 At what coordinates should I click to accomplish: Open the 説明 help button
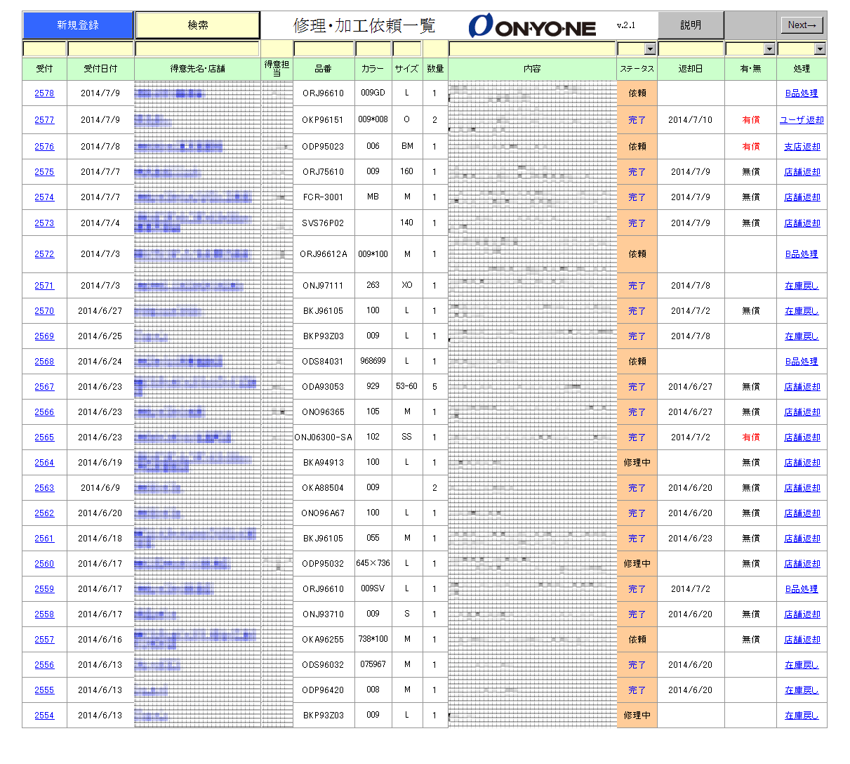[691, 25]
